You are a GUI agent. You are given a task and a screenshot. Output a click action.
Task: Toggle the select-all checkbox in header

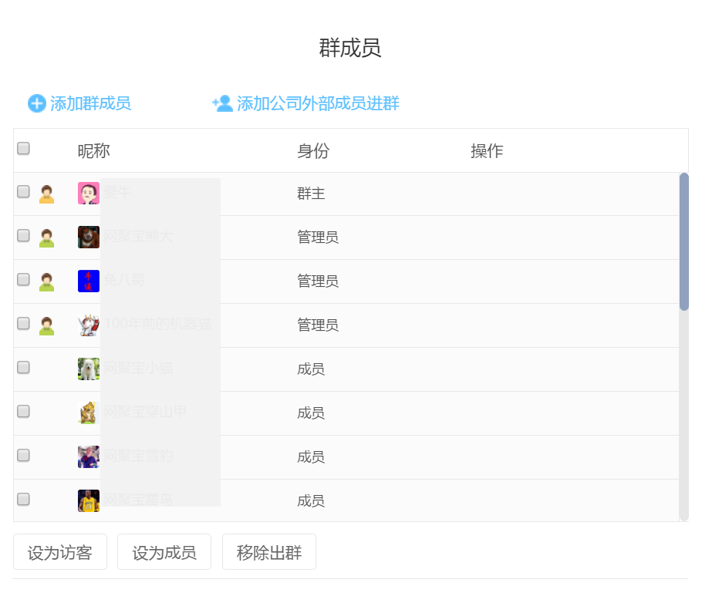coord(23,149)
